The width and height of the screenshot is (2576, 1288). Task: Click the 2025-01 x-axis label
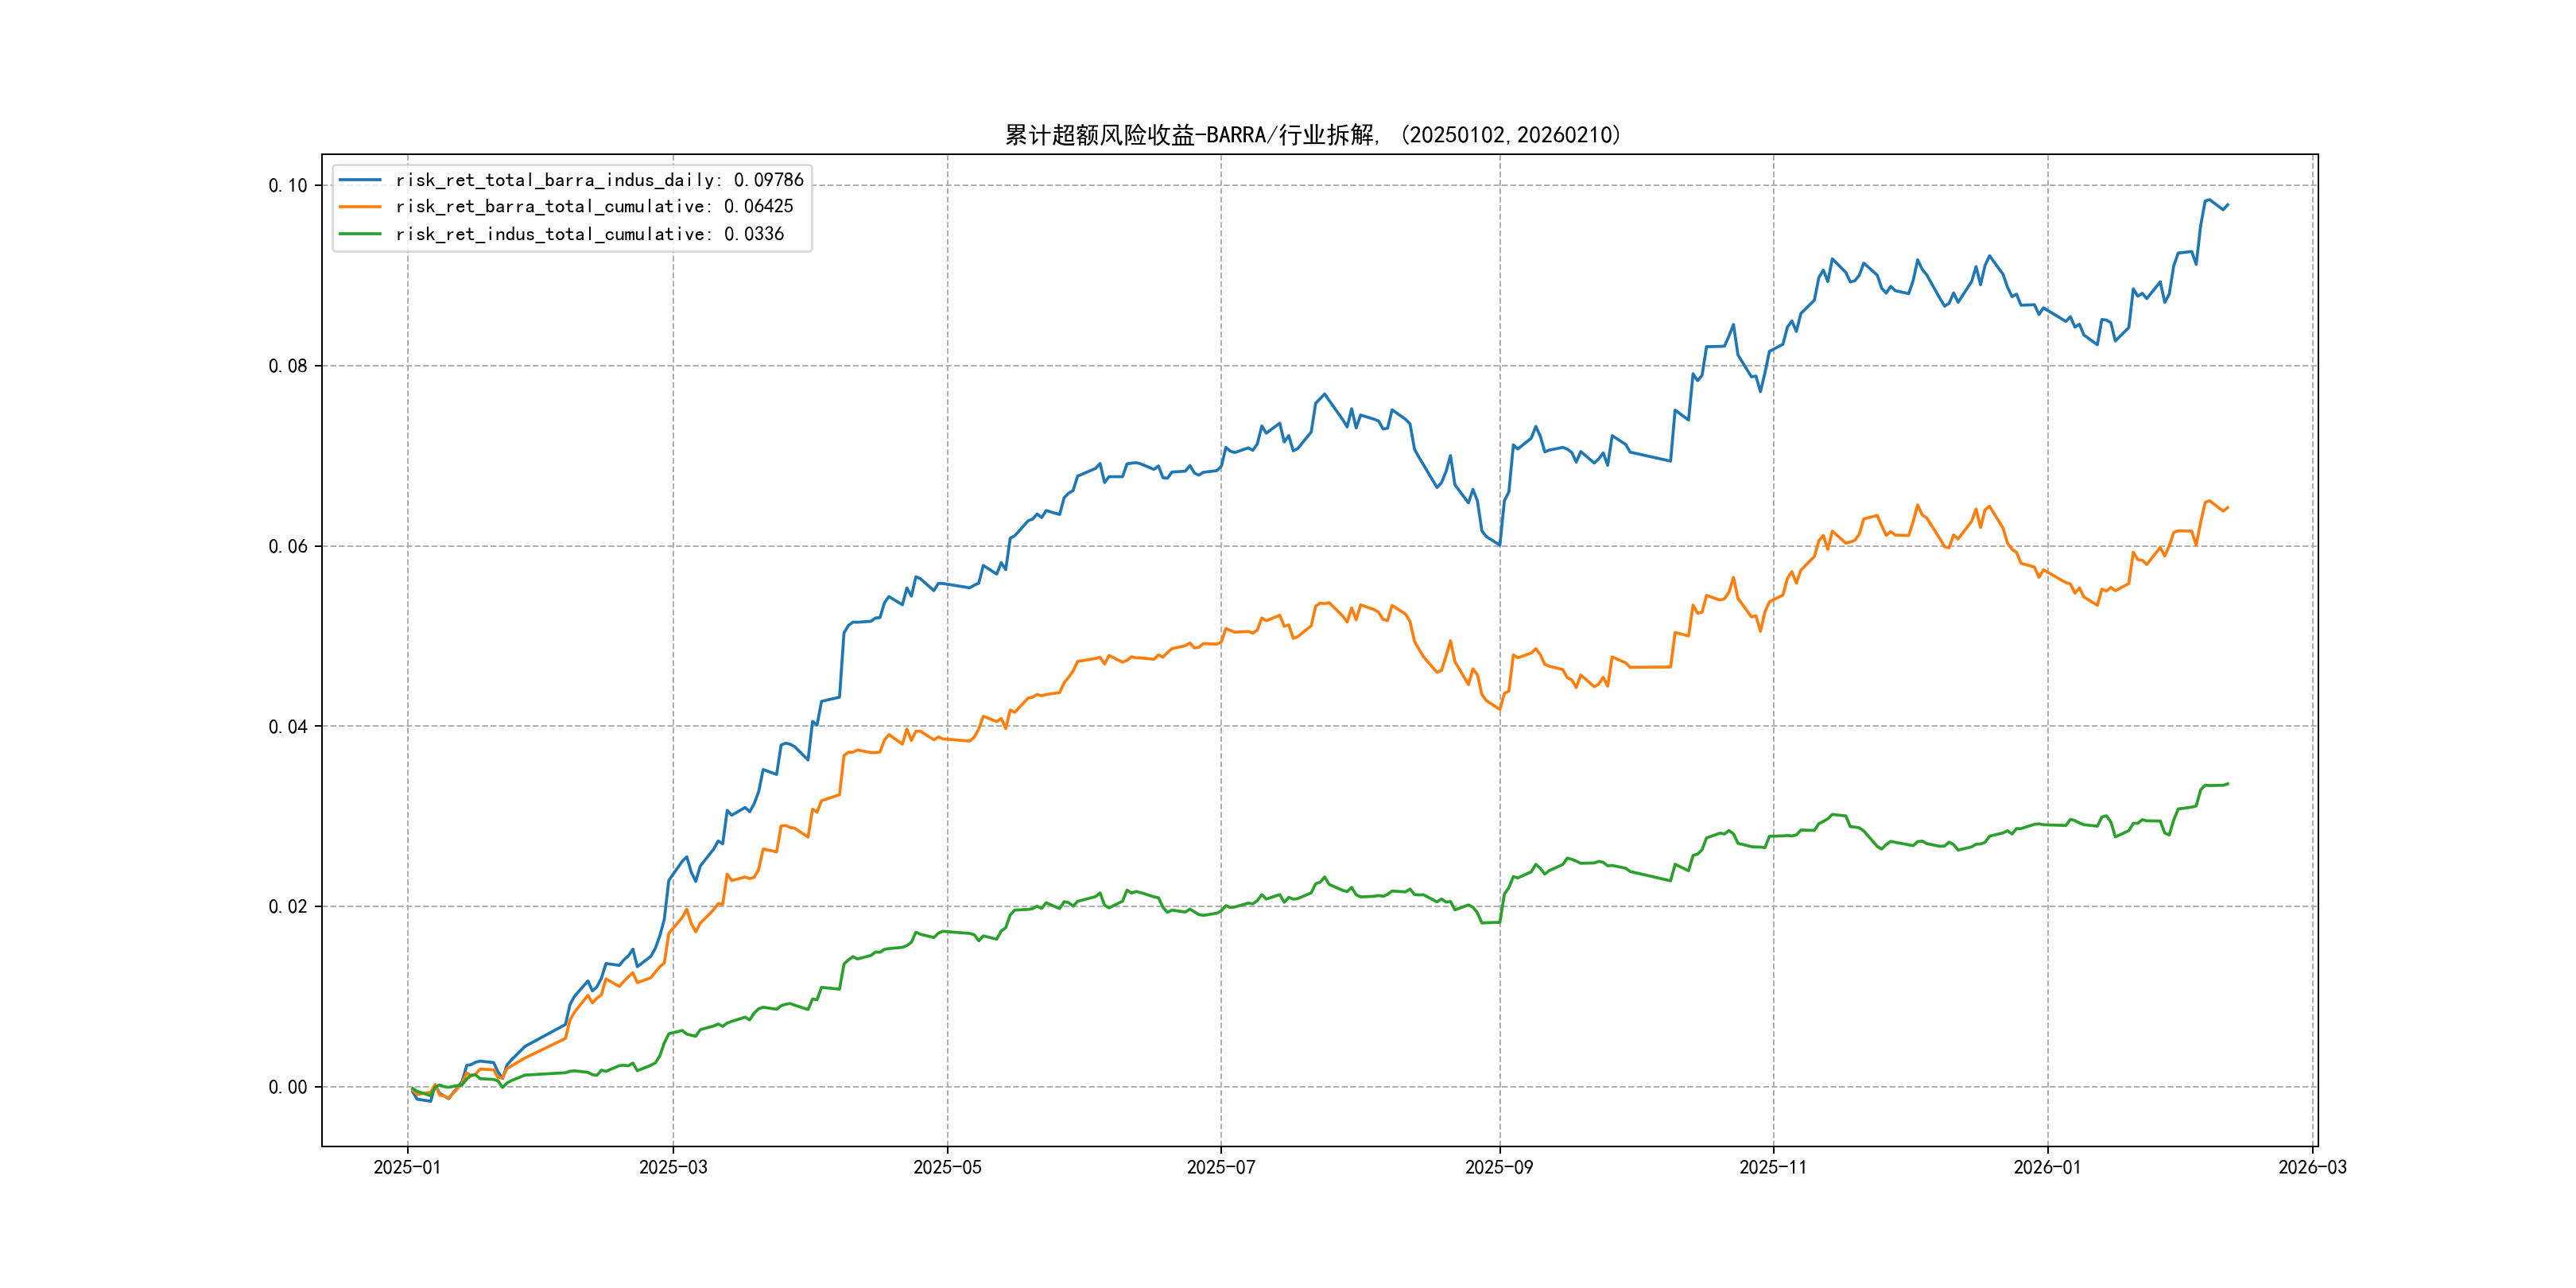click(407, 1167)
